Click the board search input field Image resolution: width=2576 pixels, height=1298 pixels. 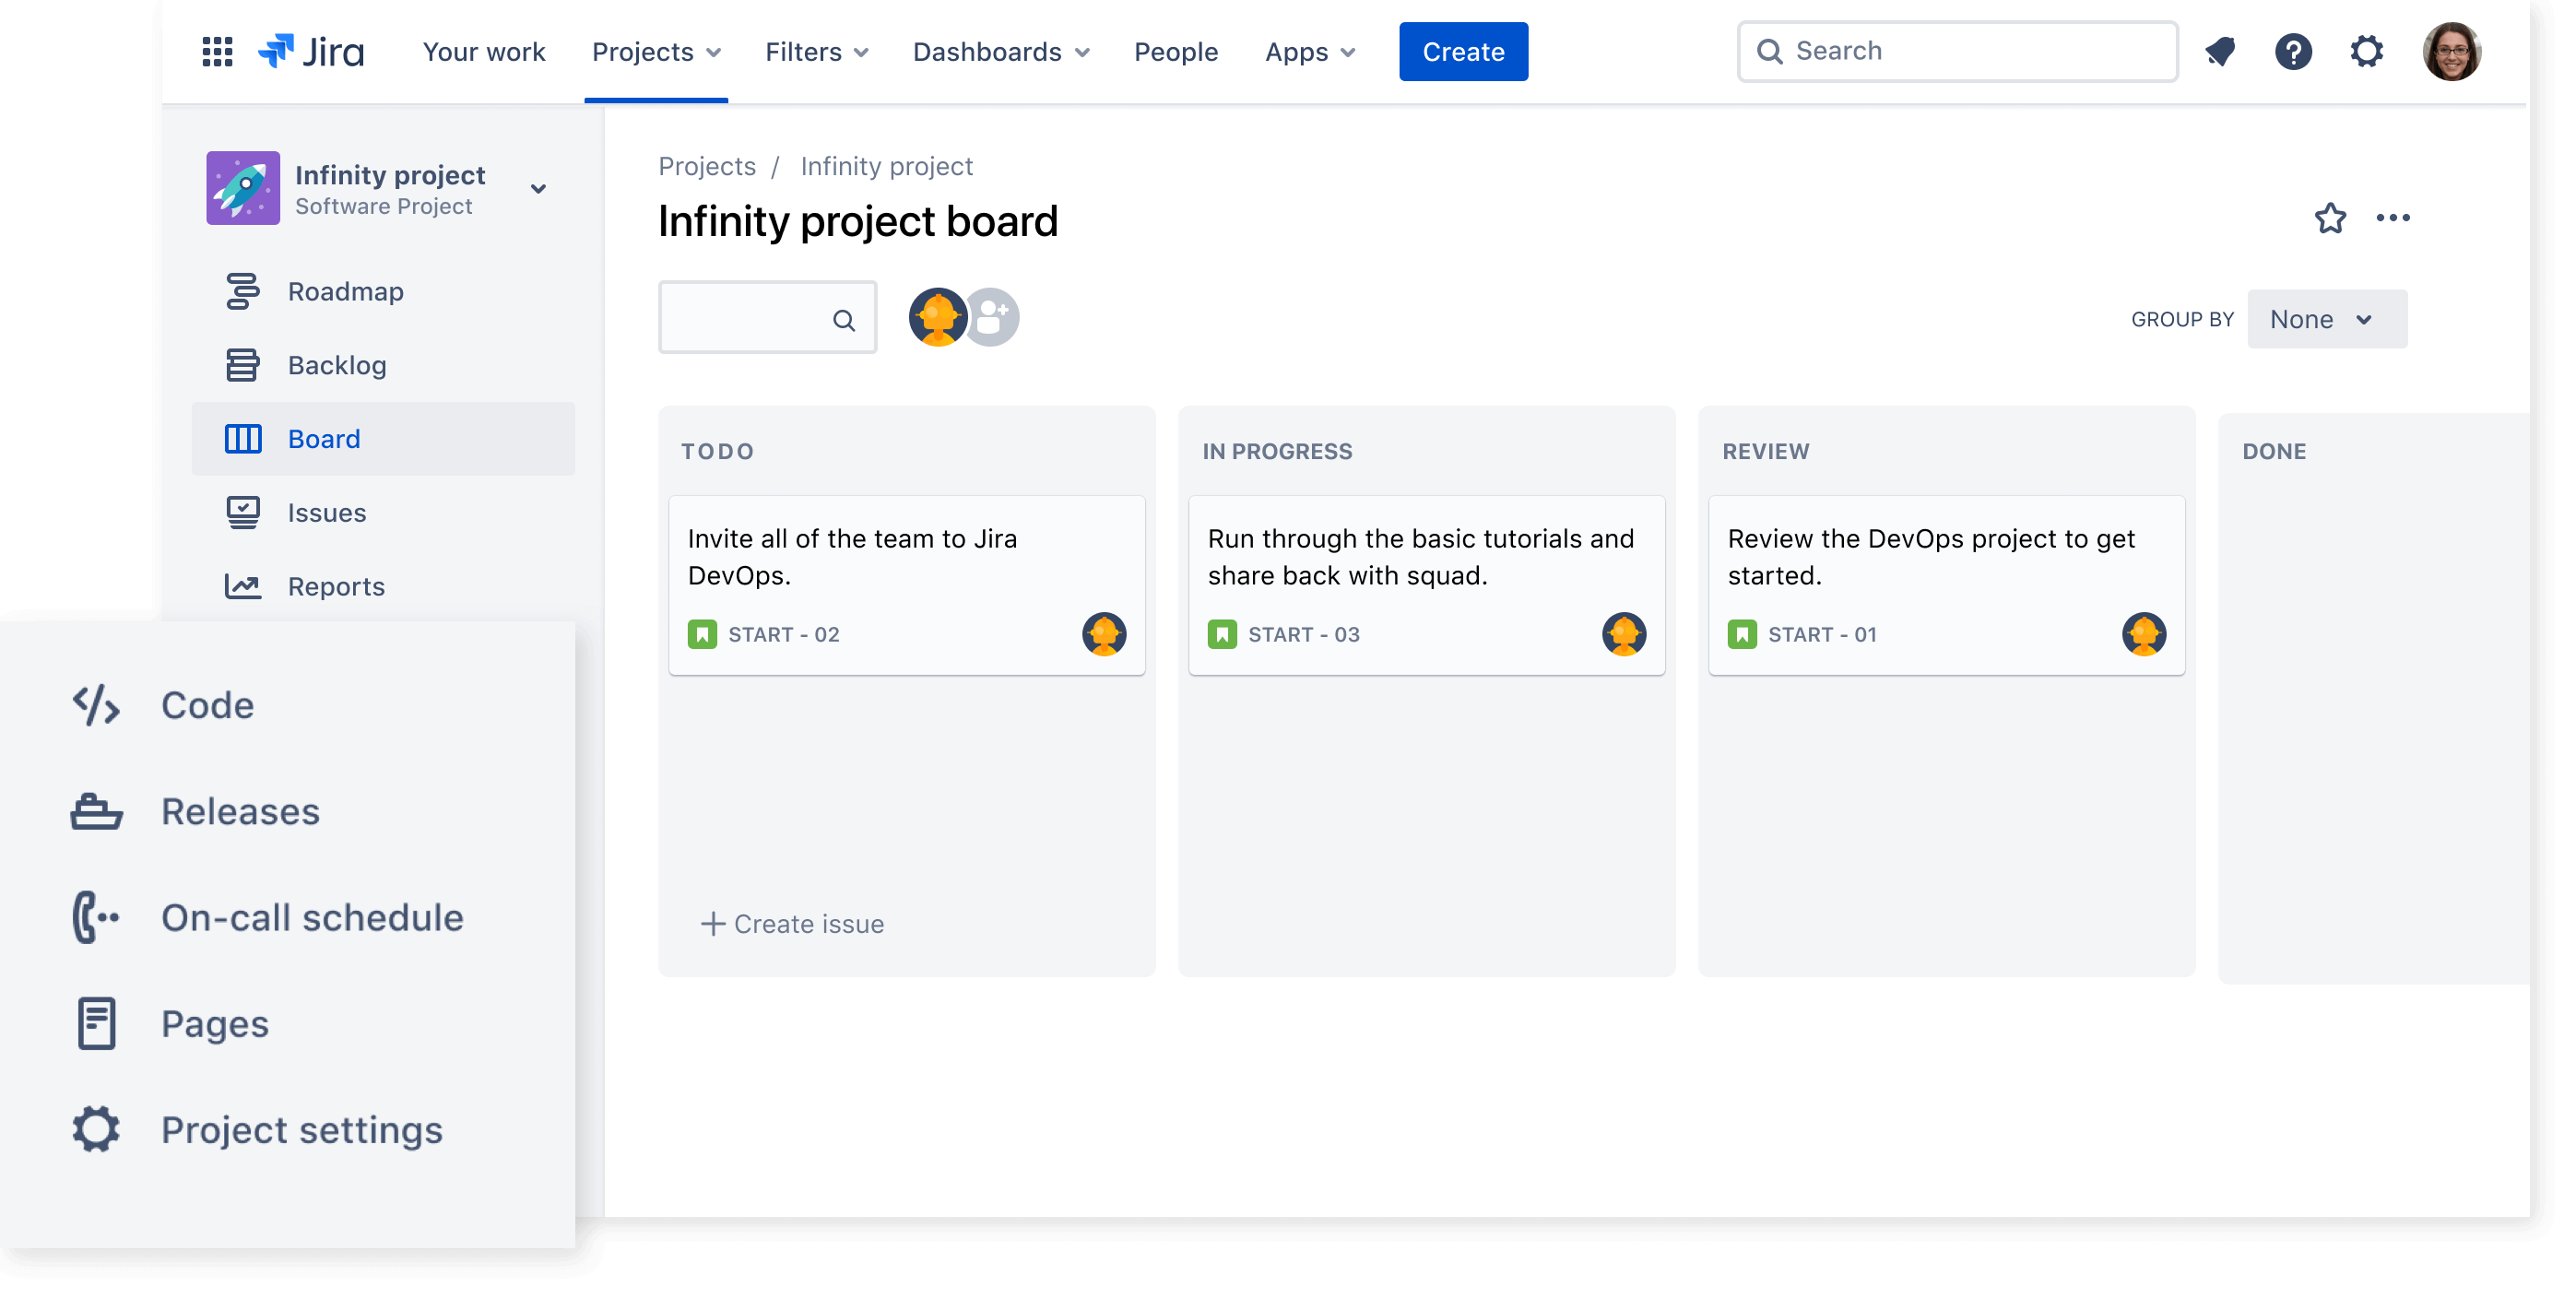[x=766, y=318]
